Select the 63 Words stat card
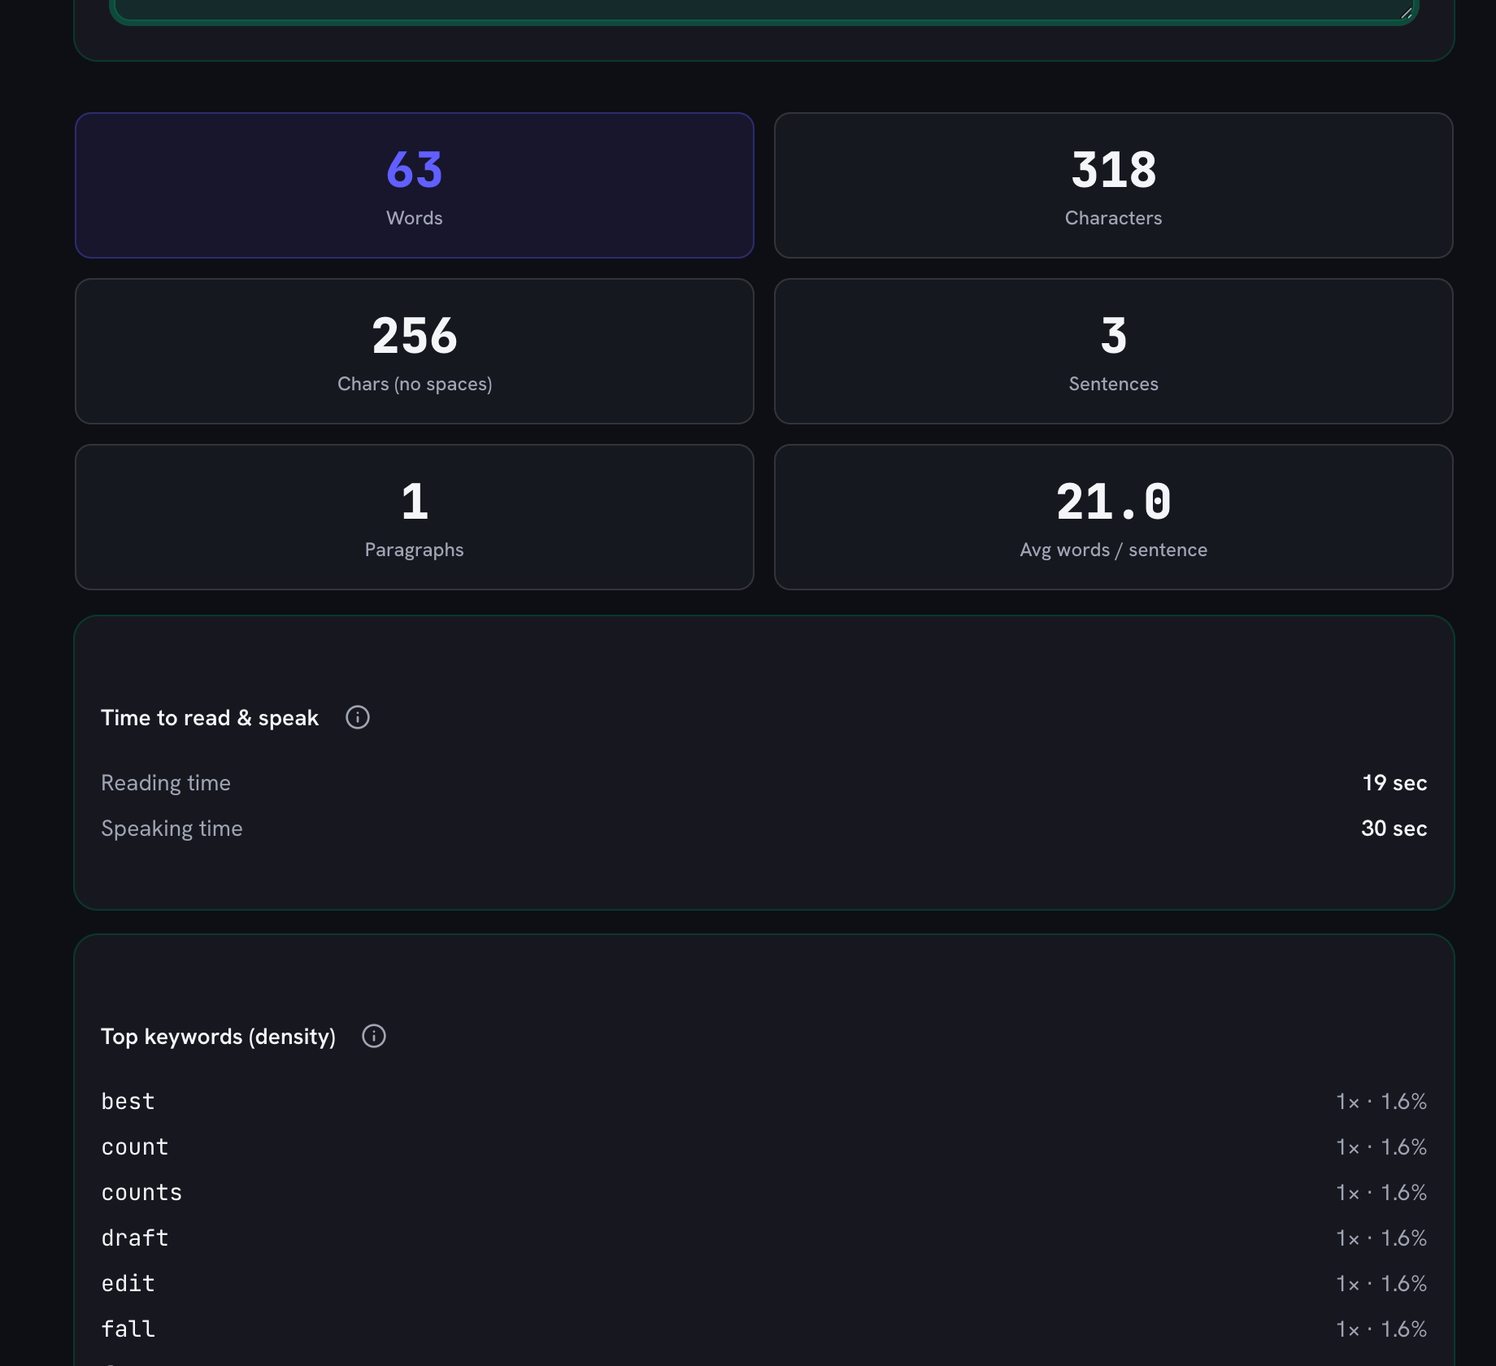This screenshot has height=1366, width=1496. 415,185
